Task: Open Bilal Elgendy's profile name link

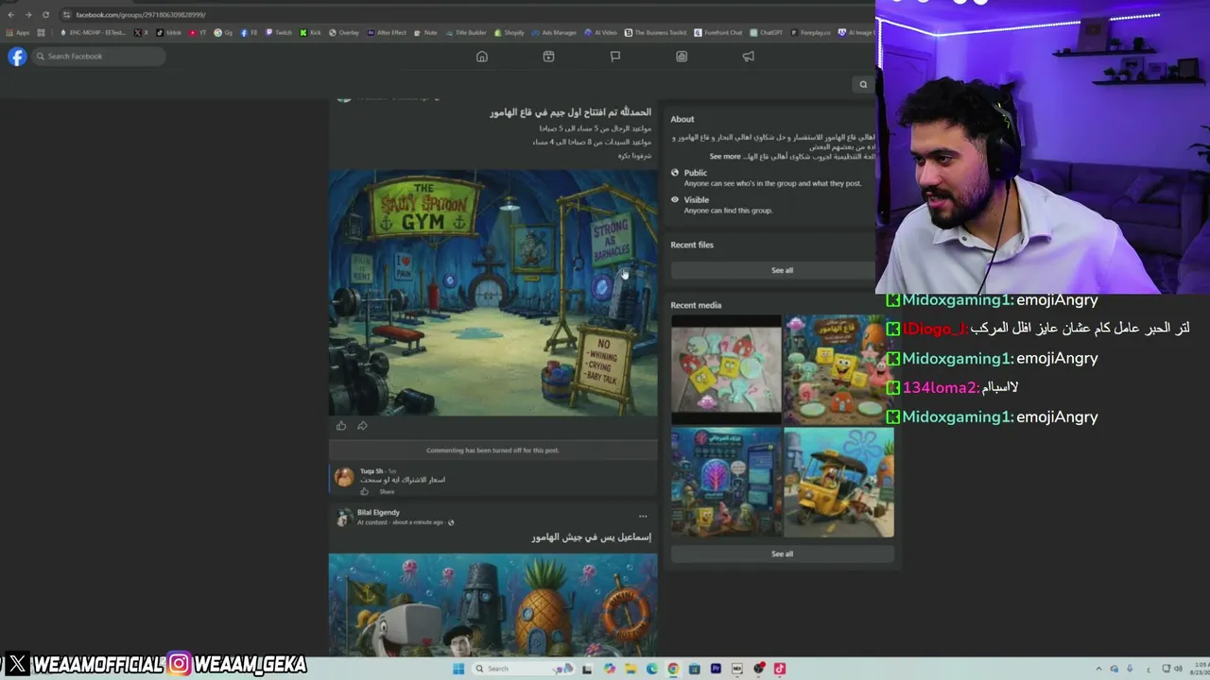Action: click(378, 513)
